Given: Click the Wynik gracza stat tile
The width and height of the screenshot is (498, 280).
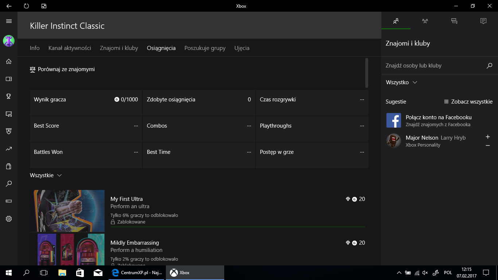Looking at the screenshot, I should click(86, 103).
